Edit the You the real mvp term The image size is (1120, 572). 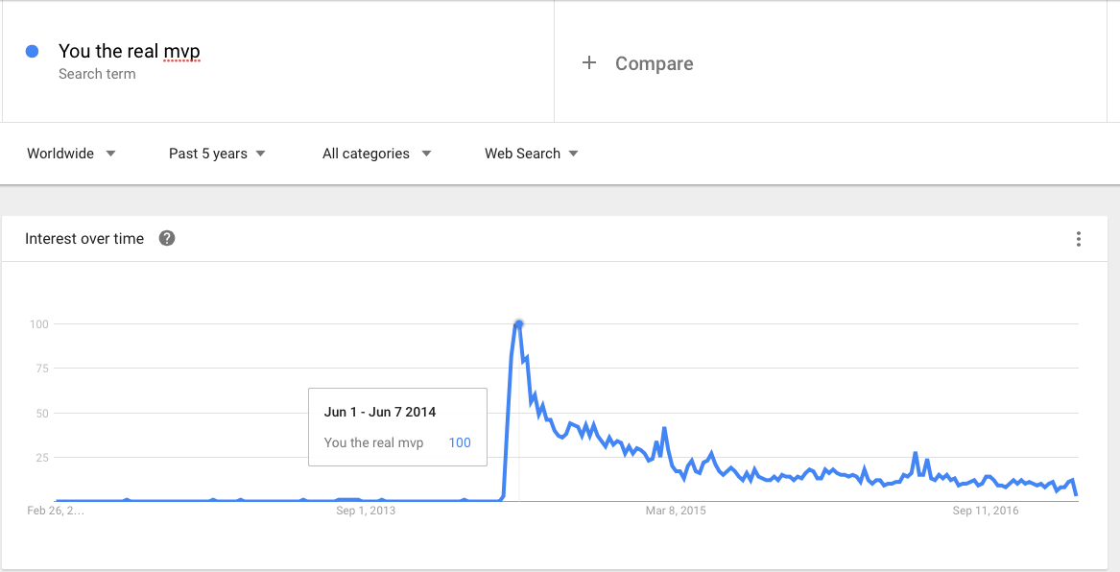pos(130,52)
